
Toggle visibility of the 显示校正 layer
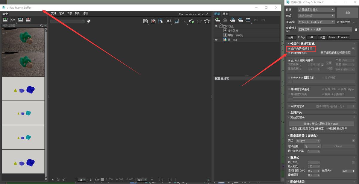[216, 26]
